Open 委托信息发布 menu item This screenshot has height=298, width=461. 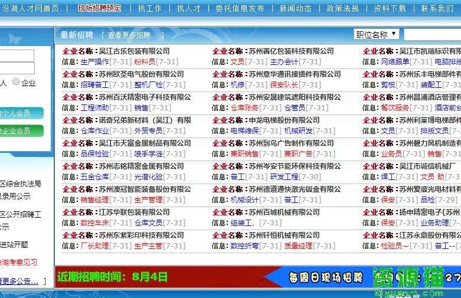click(240, 8)
